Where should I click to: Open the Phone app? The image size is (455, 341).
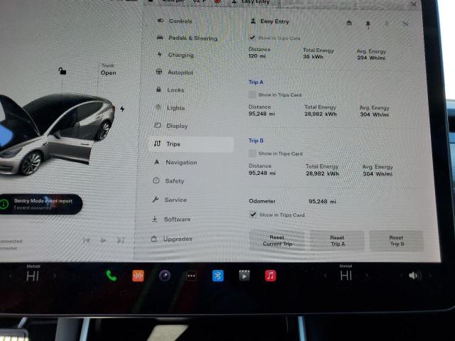(x=111, y=276)
